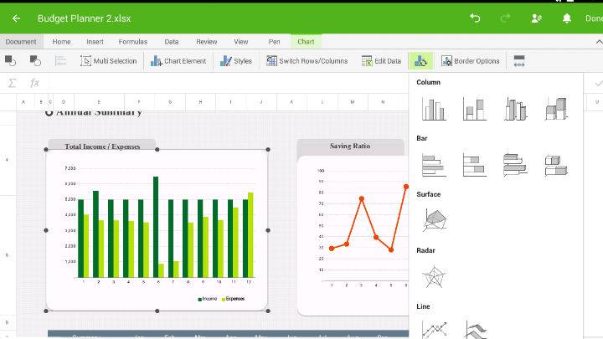Select the clustered column chart type
603x339 pixels.
click(434, 109)
